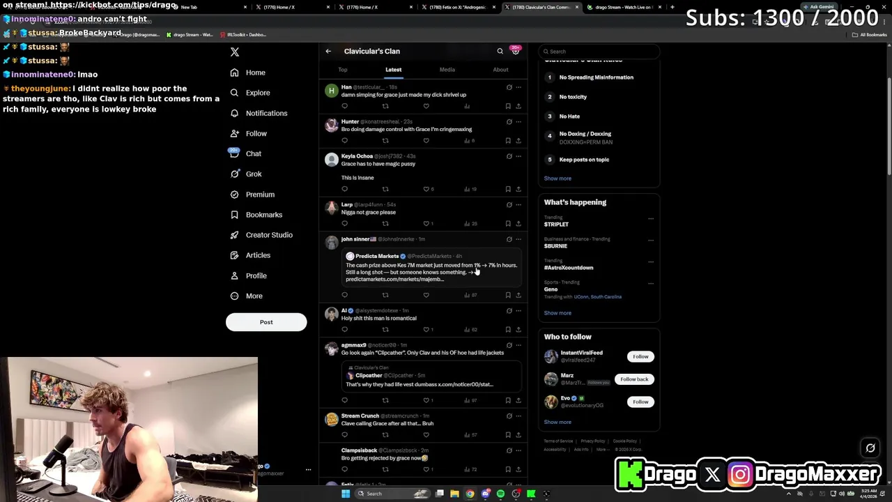Screen dimensions: 892x502
Task: Bookmark Keyla Ochoa's post
Action: pyautogui.click(x=508, y=189)
